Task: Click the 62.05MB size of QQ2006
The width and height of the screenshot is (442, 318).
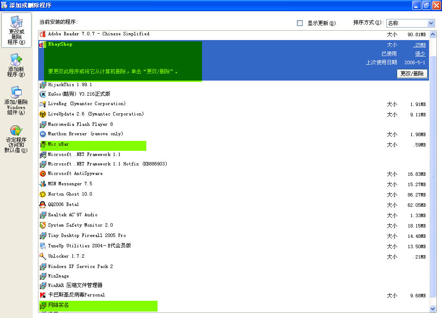Action: pyautogui.click(x=417, y=205)
